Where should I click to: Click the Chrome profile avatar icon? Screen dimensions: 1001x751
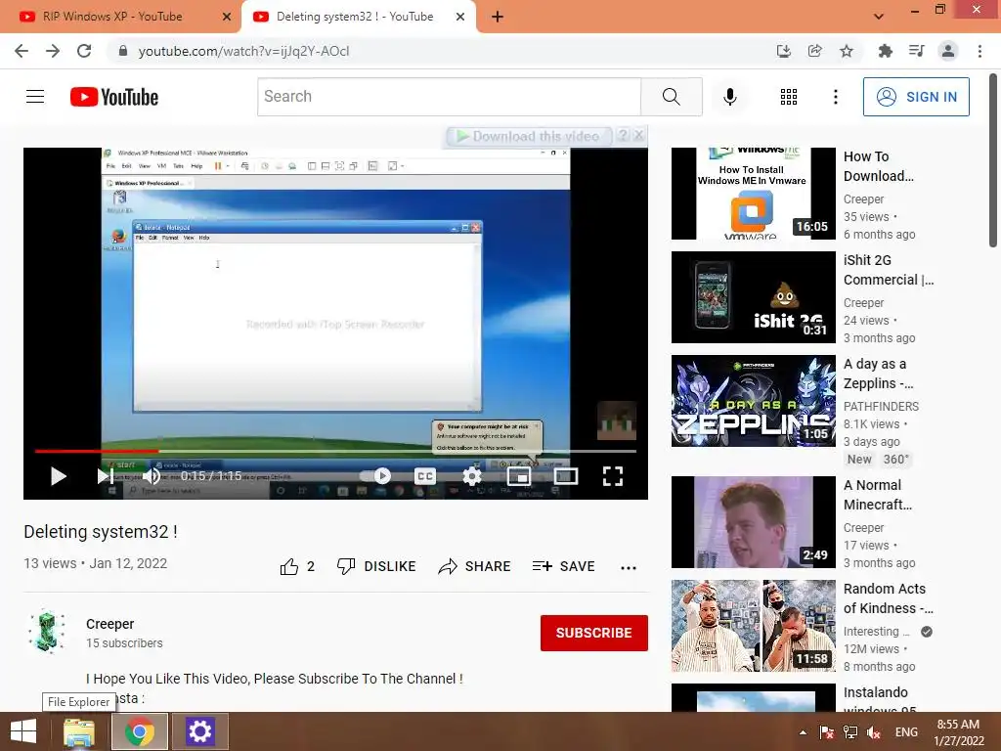[948, 51]
